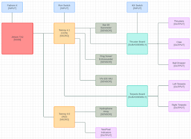Click the Teensy 4.1 (CON) micro block
This screenshot has height=139, width=191.
click(64, 33)
